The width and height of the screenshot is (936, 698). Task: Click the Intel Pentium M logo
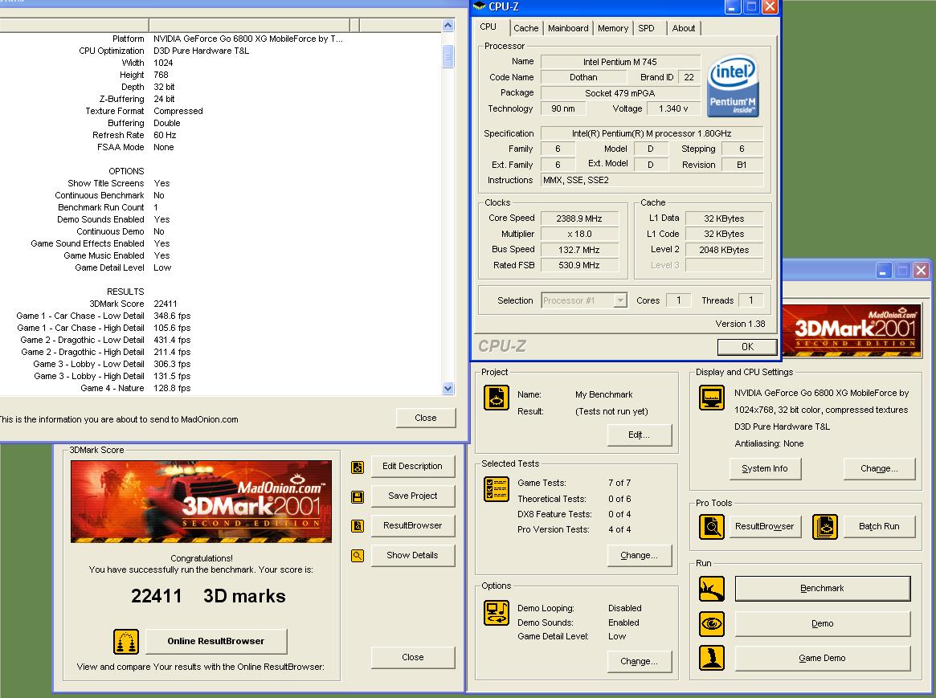tap(733, 87)
